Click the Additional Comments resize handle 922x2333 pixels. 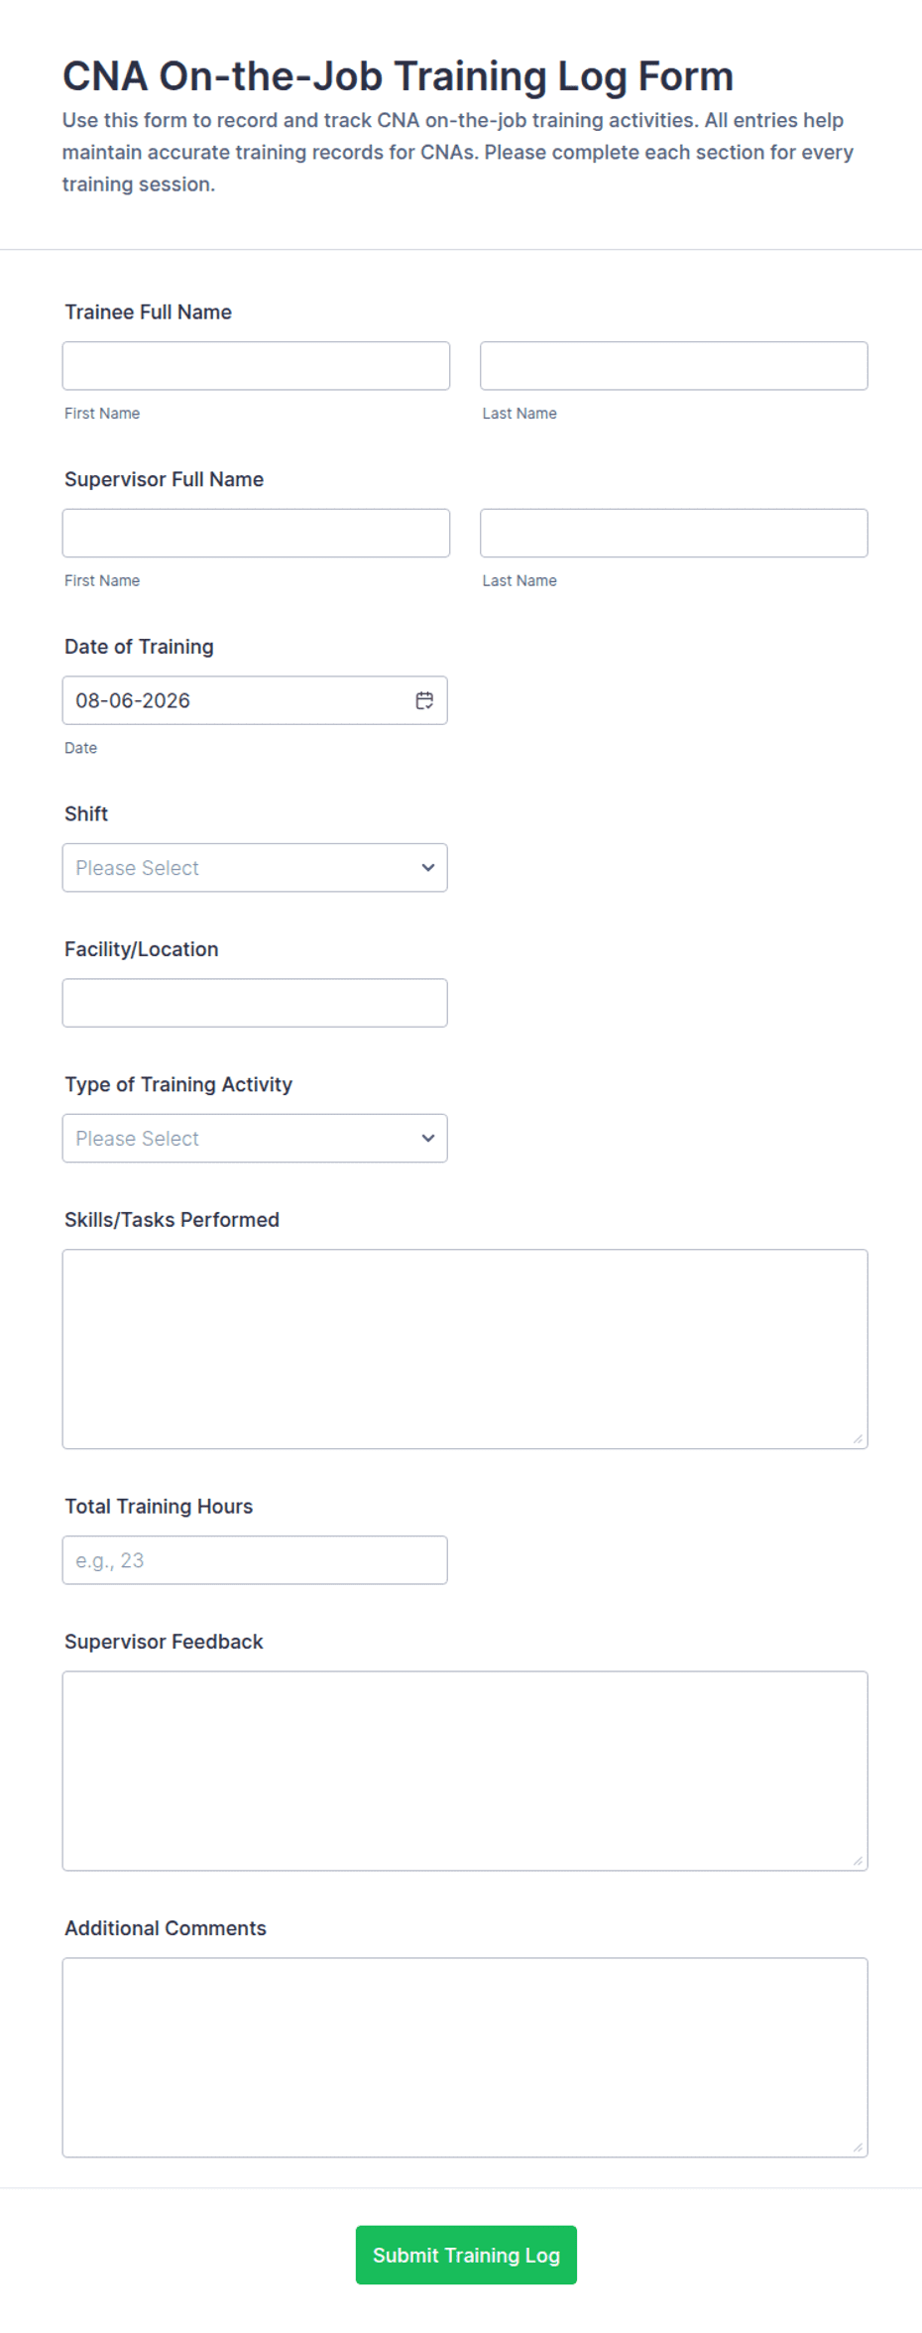click(858, 2148)
